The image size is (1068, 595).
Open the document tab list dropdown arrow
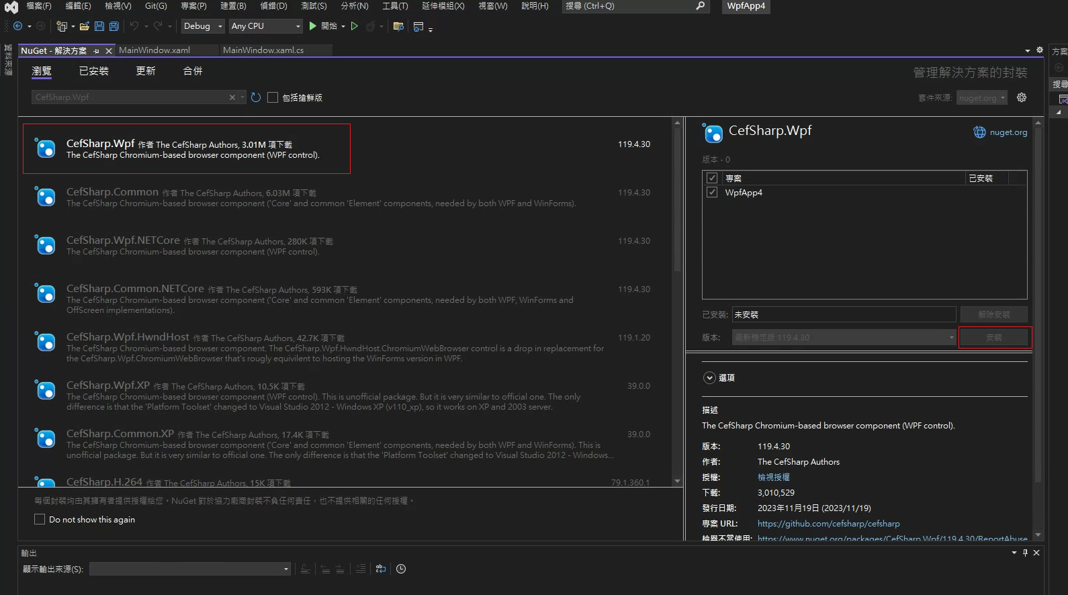click(1028, 50)
